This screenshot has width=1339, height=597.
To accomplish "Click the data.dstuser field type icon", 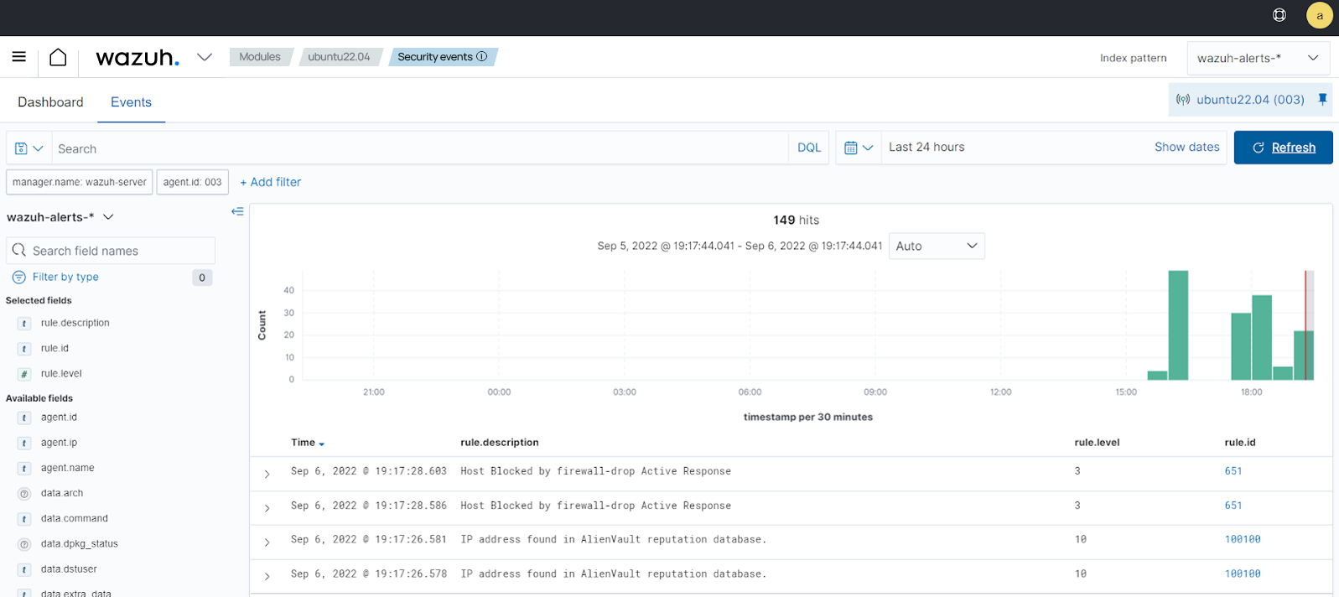I will click(24, 569).
